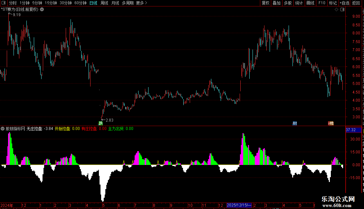Click the diamond icon above the price axis
Screen dimensions: 364x209
[336, 10]
